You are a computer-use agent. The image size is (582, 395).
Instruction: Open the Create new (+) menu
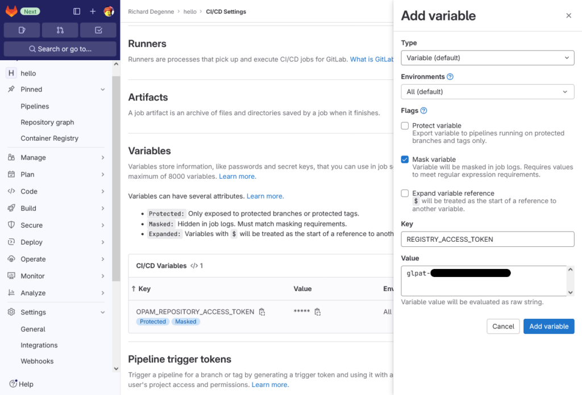[x=93, y=11]
